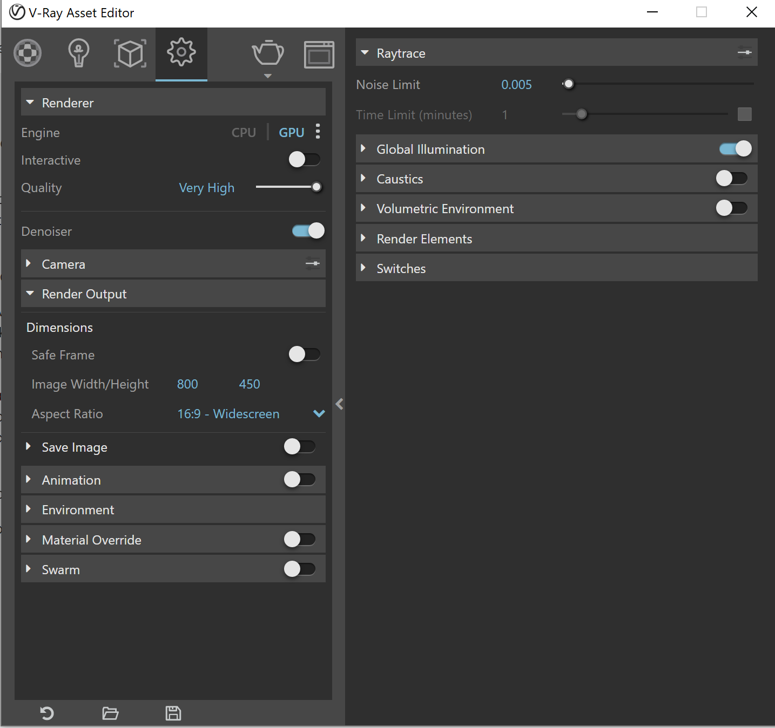Expand the Animation section
This screenshot has height=728, width=775.
click(29, 479)
